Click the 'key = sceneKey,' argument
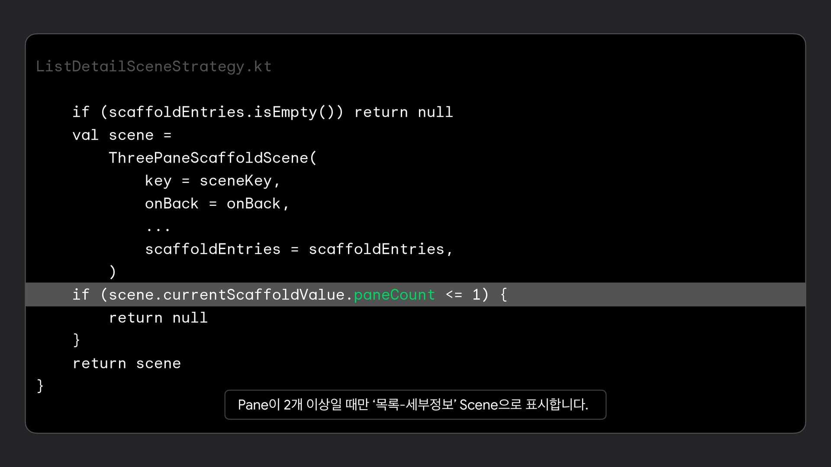The width and height of the screenshot is (831, 467). click(x=213, y=181)
